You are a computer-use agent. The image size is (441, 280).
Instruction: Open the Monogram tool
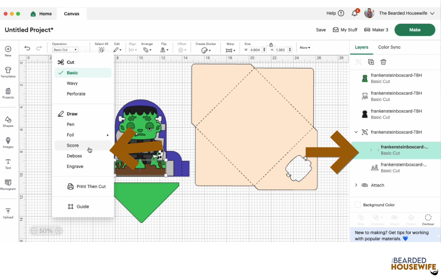pos(8,184)
